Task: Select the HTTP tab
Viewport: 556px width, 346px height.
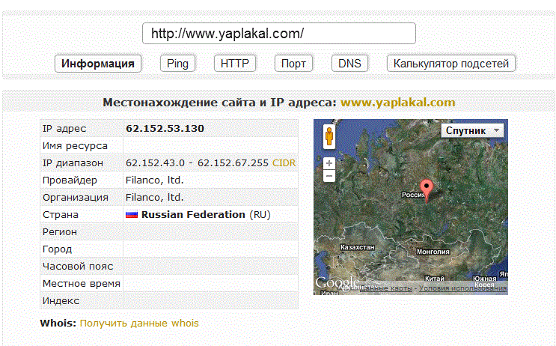Action: pyautogui.click(x=235, y=64)
